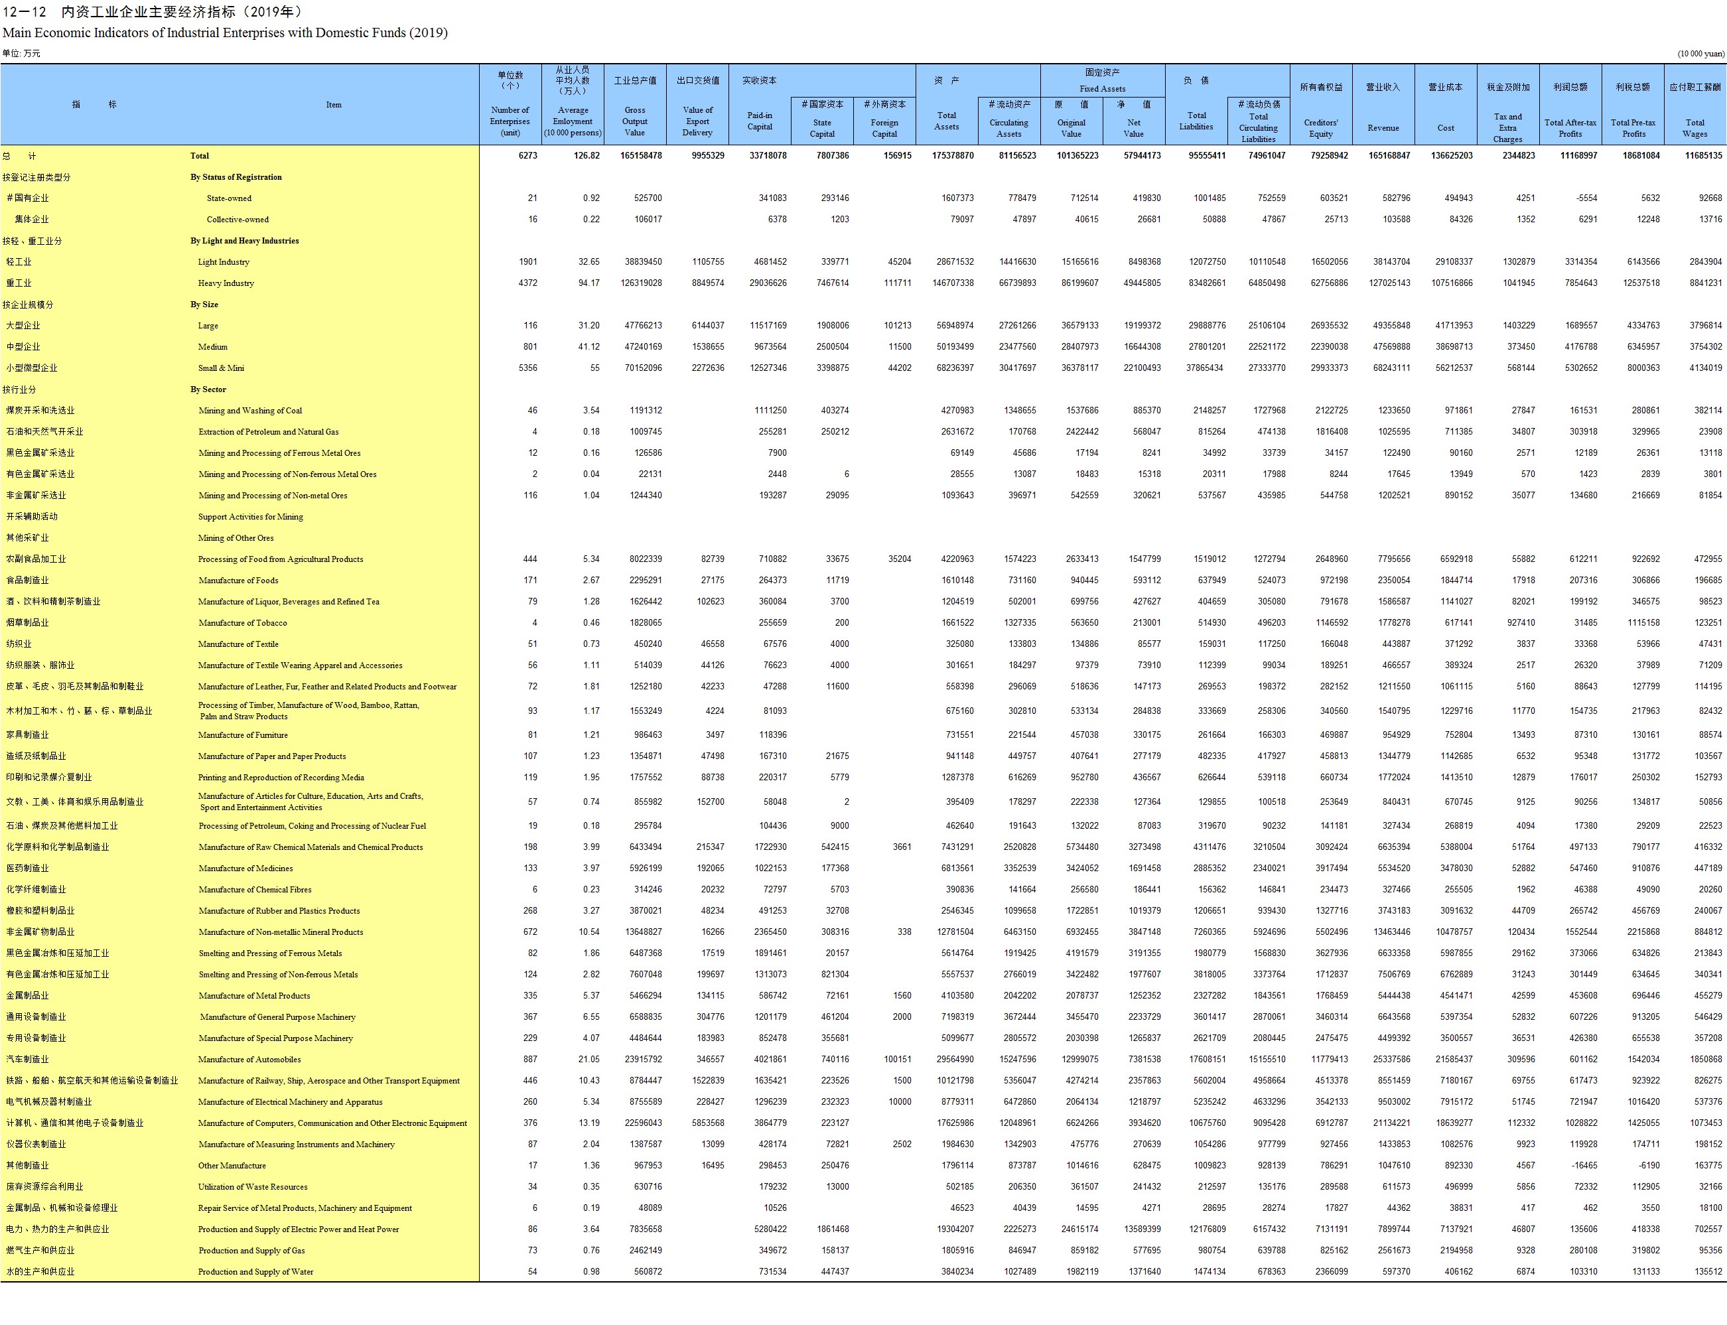The height and width of the screenshot is (1325, 1727).
Task: Select the 'Small & Mini' row label
Action: 221,368
